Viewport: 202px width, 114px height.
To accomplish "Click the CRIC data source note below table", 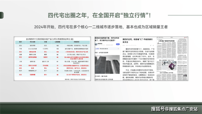I will pos(75,79).
